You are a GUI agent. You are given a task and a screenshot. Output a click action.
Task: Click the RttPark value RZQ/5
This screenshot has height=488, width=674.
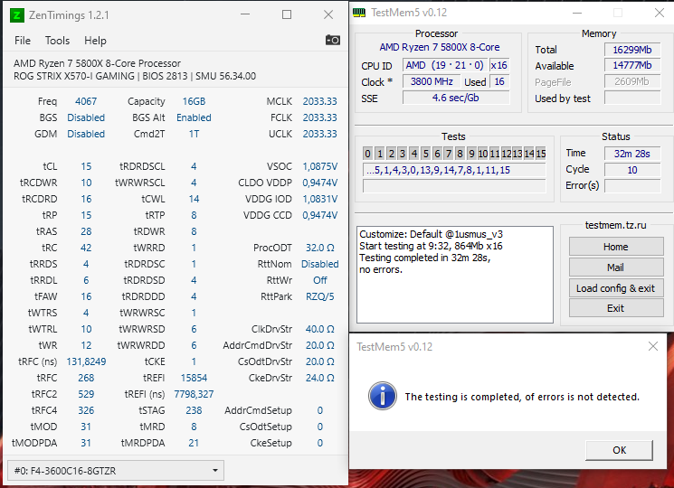(x=319, y=296)
